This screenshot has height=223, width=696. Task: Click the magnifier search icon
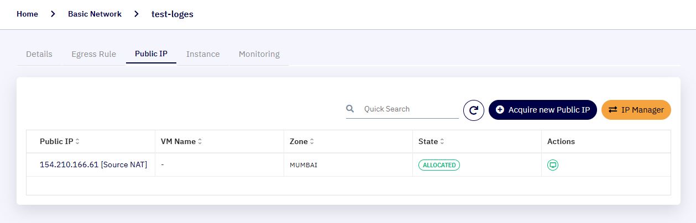[350, 109]
